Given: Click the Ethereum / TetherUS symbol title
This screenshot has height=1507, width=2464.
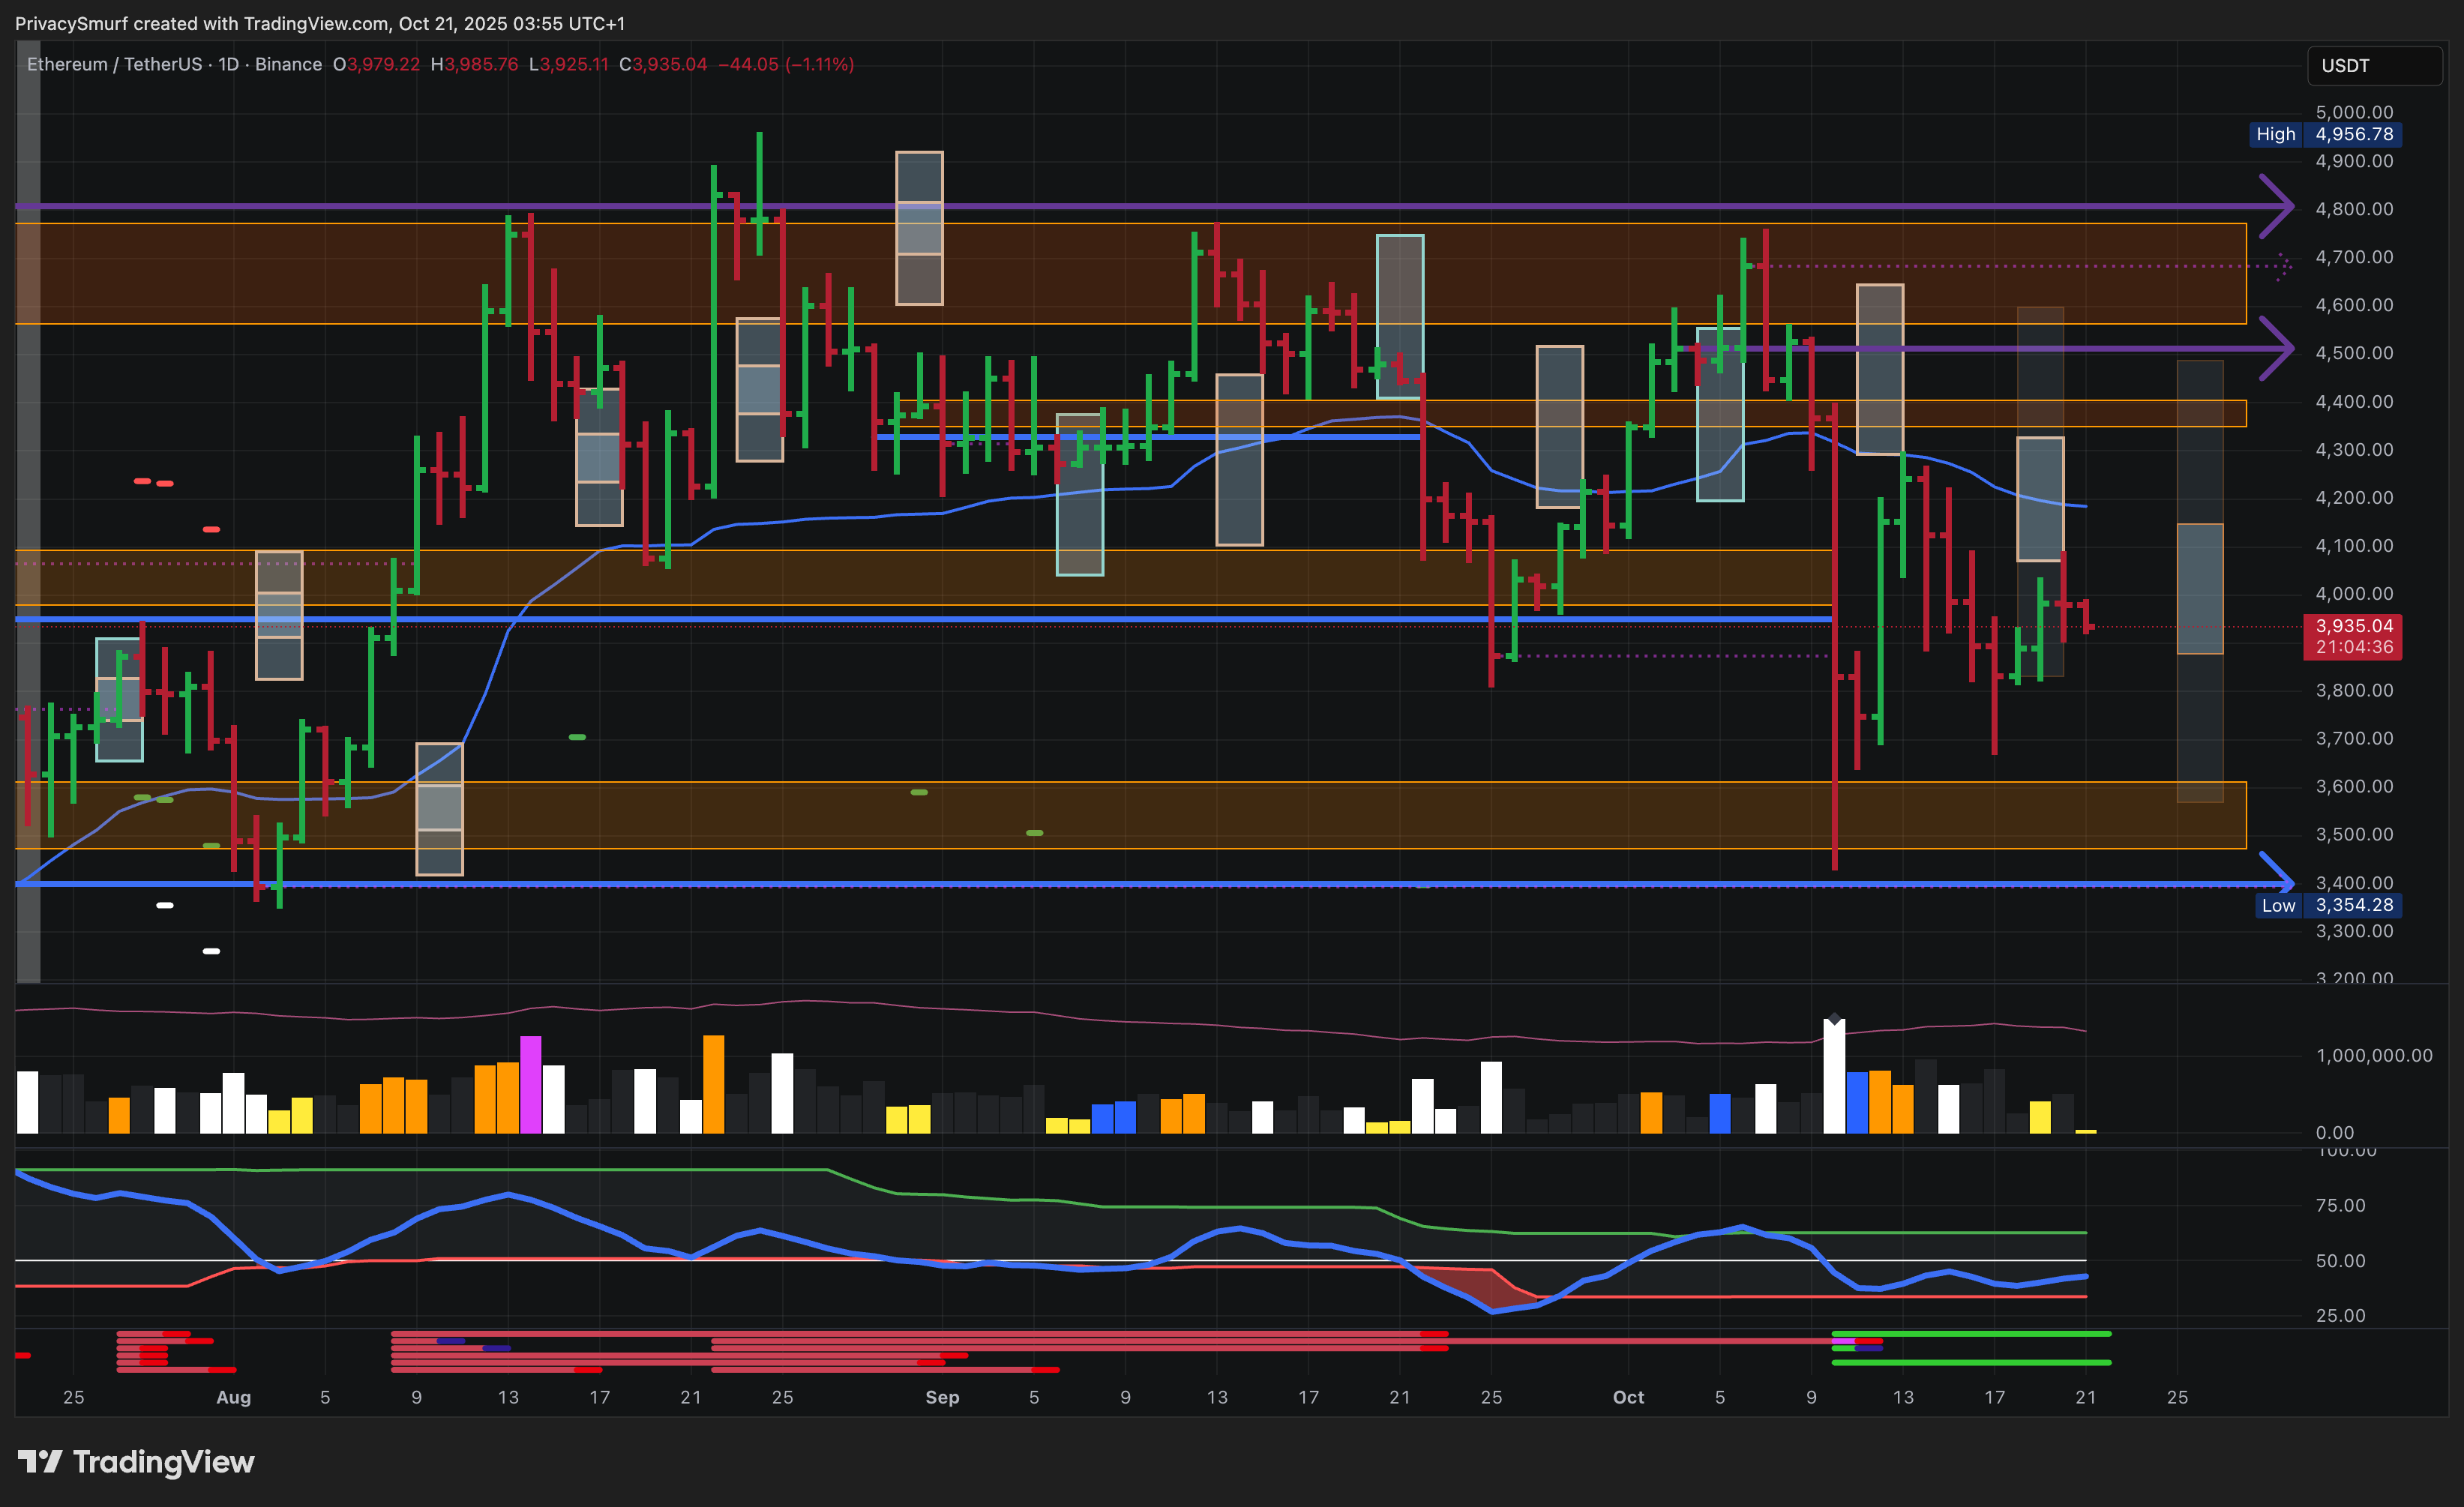Looking at the screenshot, I should pyautogui.click(x=115, y=65).
